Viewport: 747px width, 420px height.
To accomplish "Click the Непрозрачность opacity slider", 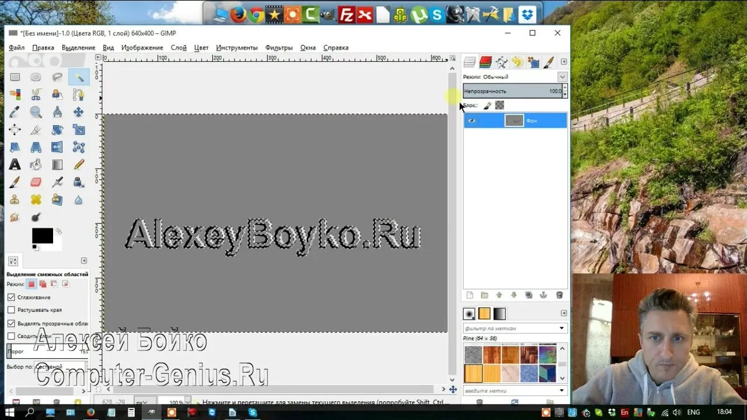I will pos(512,91).
